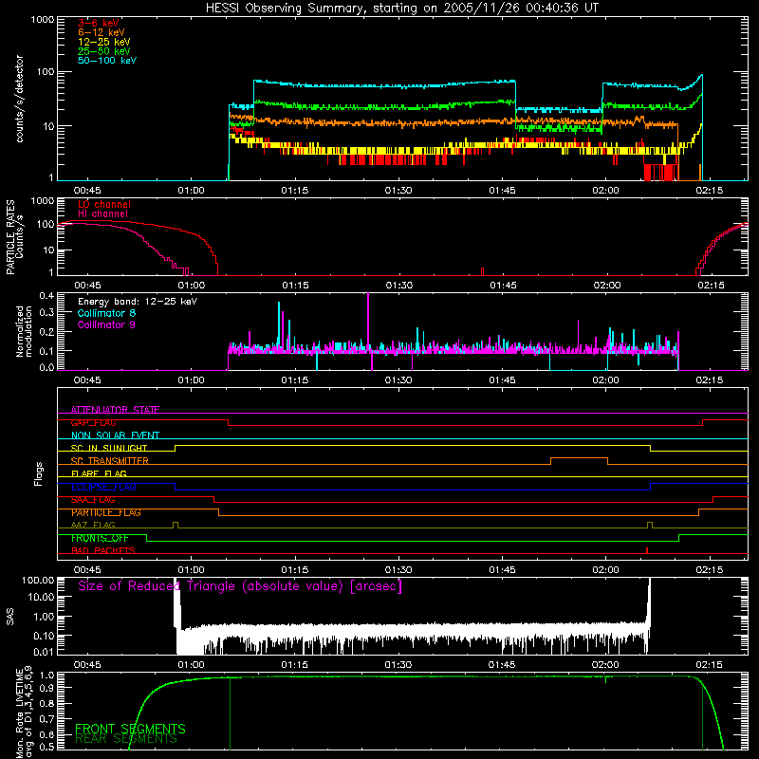The height and width of the screenshot is (759, 759).
Task: Click the GAP_FLAG label
Action: point(93,422)
